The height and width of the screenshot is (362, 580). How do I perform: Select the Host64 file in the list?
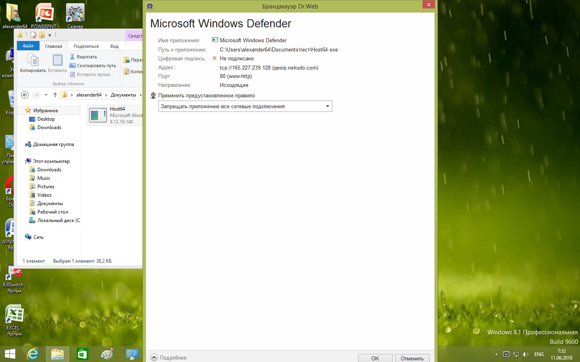click(x=115, y=115)
